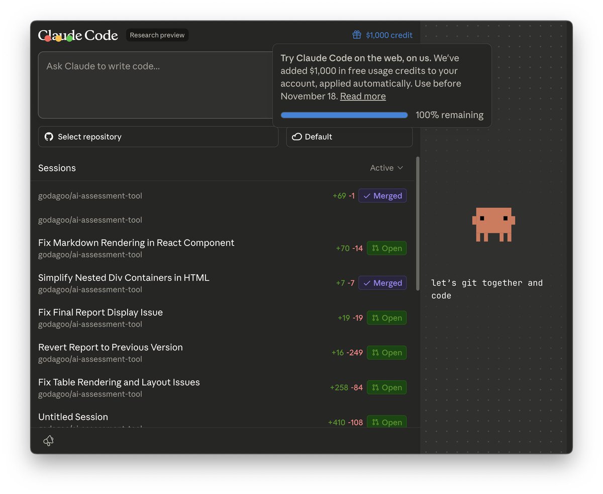Click Open badge for Fix Markdown Rendering

[x=386, y=248]
